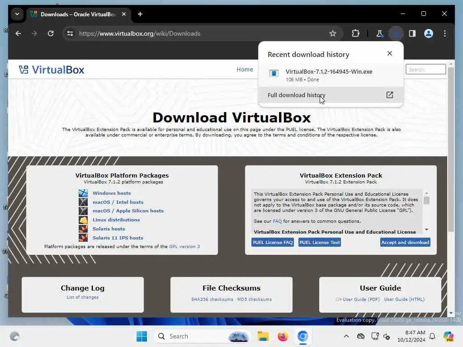
Task: Open the Copilot preview taskbar icon
Action: coord(449,336)
